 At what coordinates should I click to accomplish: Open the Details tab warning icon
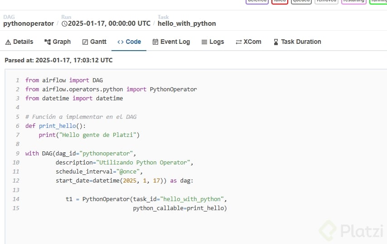tap(8, 42)
